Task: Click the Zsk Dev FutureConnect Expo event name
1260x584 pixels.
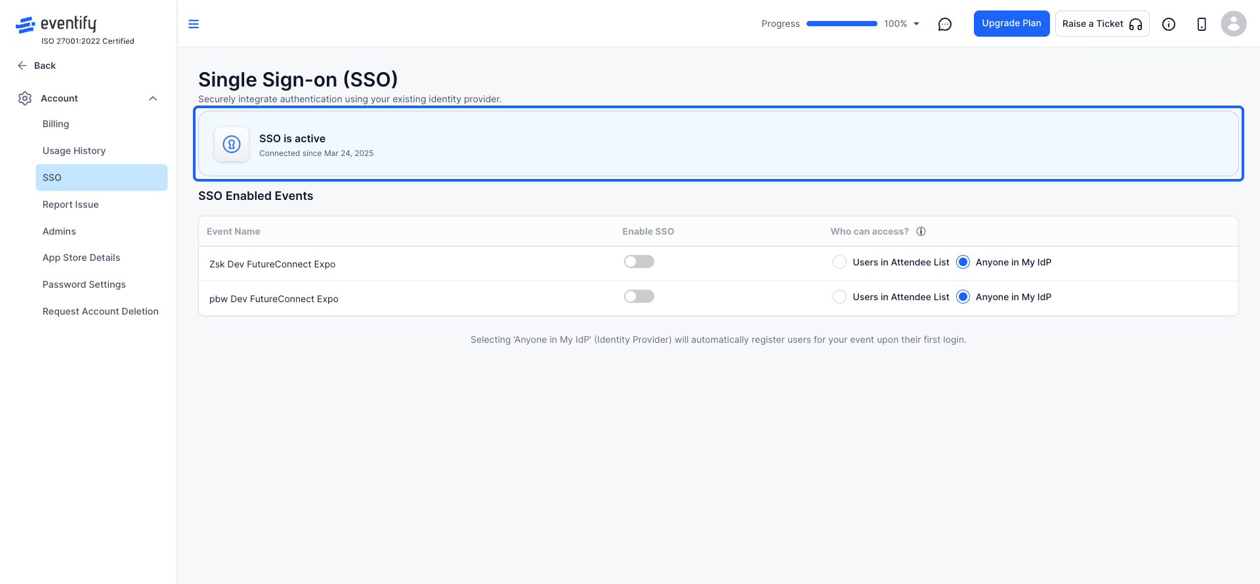Action: coord(272,264)
